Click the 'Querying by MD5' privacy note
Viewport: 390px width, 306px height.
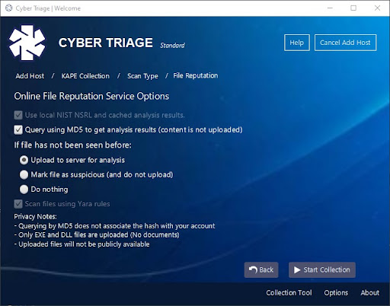coord(114,226)
